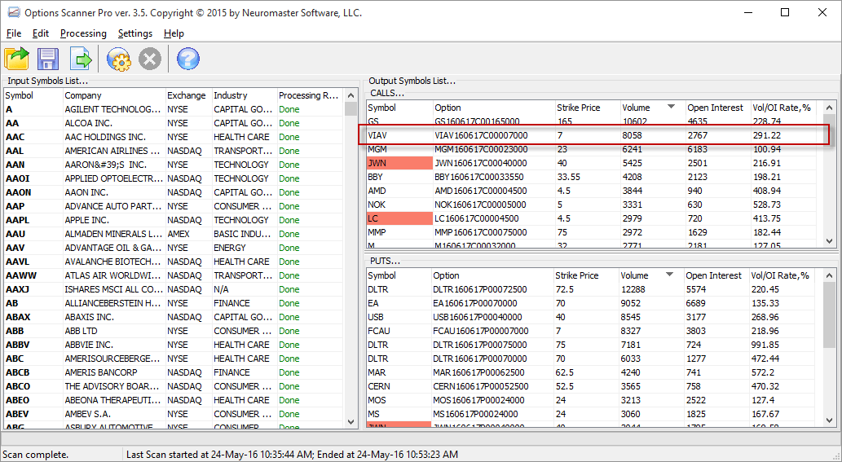842x462 pixels.
Task: Sort CALLS table by Strike Price header
Action: [588, 108]
